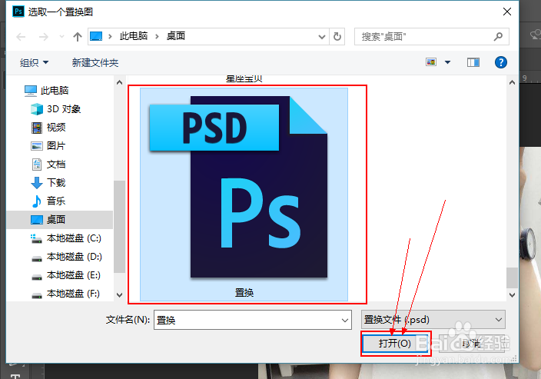The height and width of the screenshot is (379, 541).
Task: Click the file list scrollbar thumb
Action: click(512, 278)
